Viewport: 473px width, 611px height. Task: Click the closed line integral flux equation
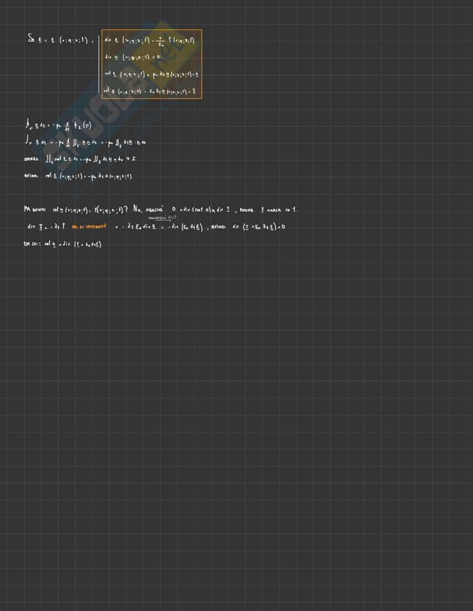(58, 126)
